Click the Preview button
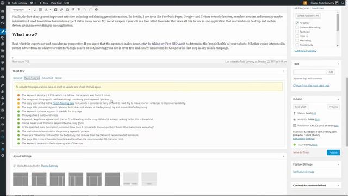Image resolution: width=348 pixels, height=196 pixels. [333, 107]
